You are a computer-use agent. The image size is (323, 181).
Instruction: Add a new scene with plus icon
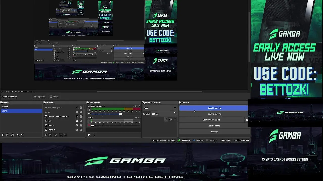(x=3, y=135)
